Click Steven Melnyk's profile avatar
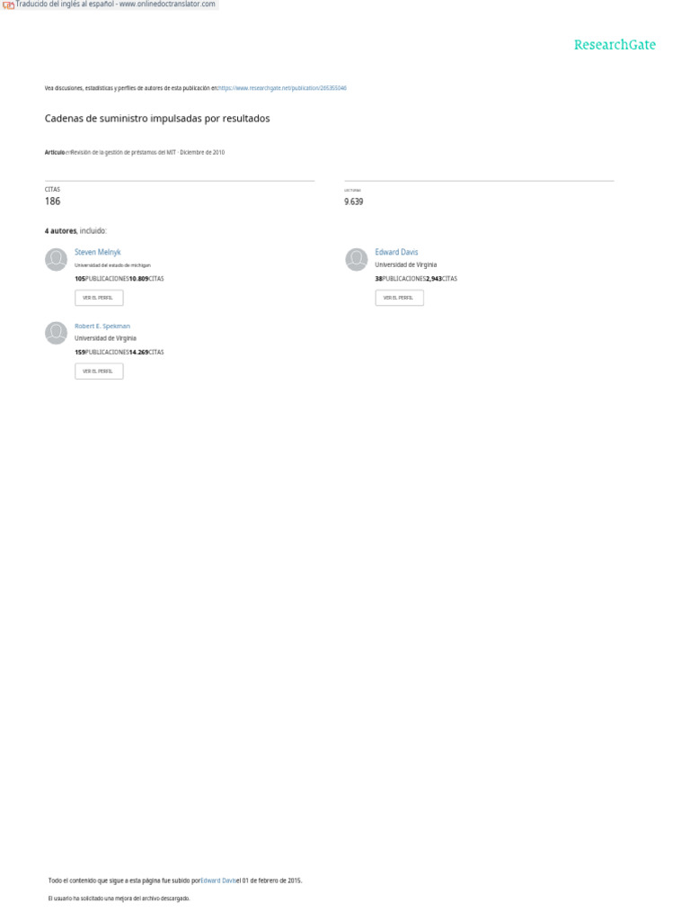This screenshot has width=690, height=921. tap(57, 259)
